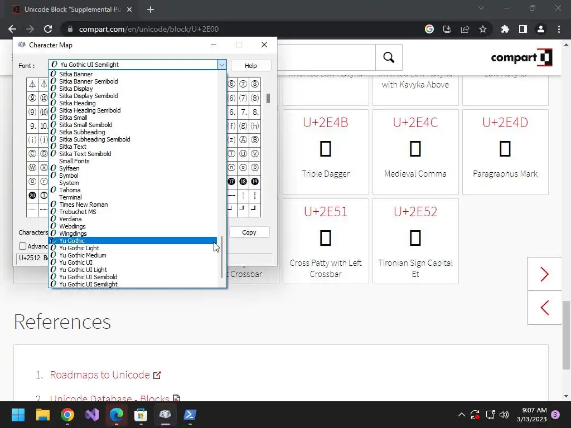The image size is (571, 428).
Task: Close the Unicode Block tab
Action: pos(129,9)
